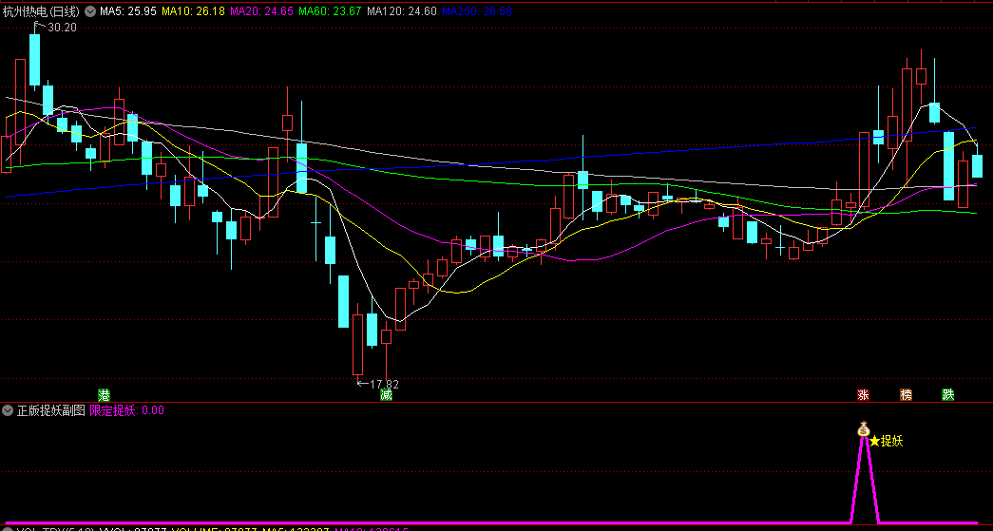Select the MA120: 24.60 indicator label
The height and width of the screenshot is (531, 993).
(402, 10)
